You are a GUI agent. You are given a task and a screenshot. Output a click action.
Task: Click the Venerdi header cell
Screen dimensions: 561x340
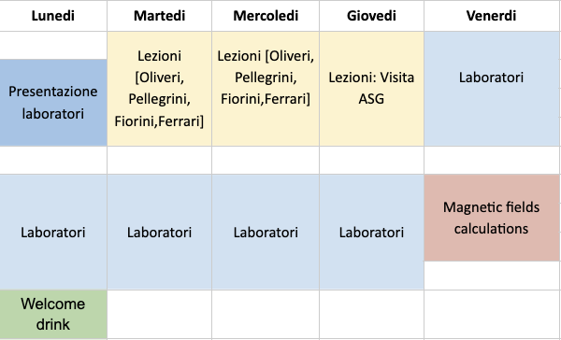[491, 16]
